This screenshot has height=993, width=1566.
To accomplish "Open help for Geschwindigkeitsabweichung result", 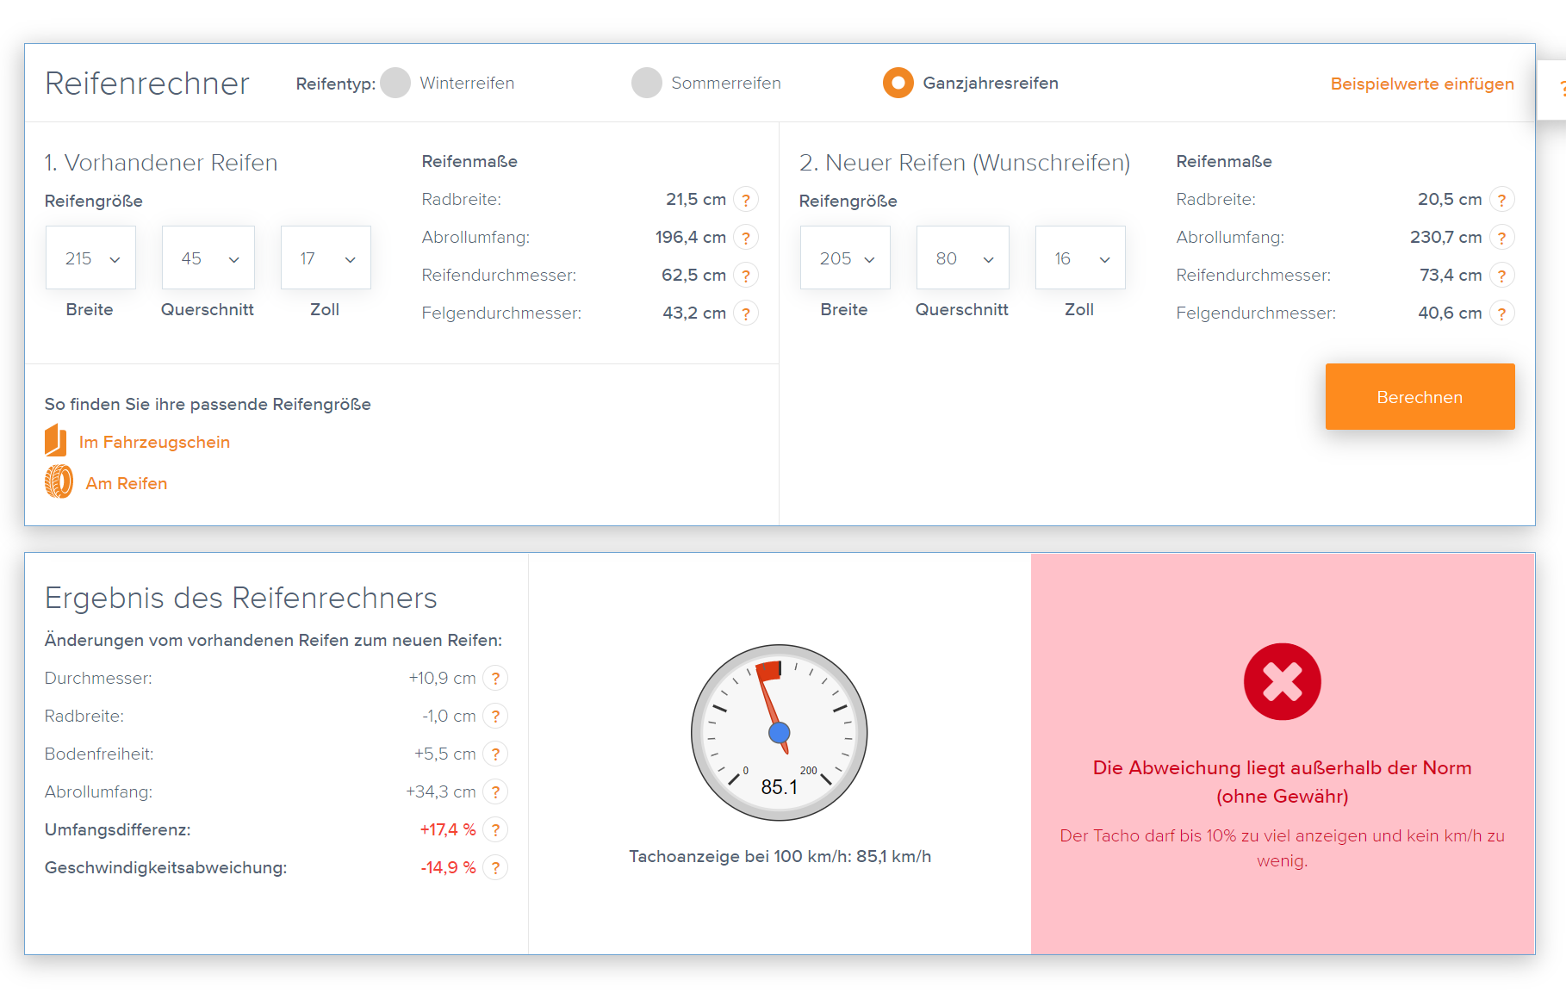I will (x=495, y=868).
